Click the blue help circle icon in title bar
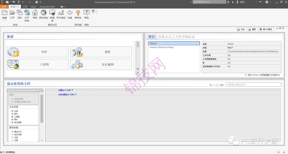288x154 pixels. coord(267,2)
